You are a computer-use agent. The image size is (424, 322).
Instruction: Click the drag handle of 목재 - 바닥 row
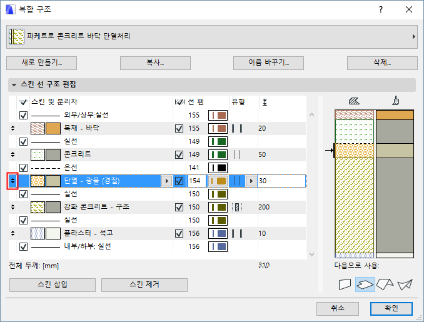click(13, 128)
